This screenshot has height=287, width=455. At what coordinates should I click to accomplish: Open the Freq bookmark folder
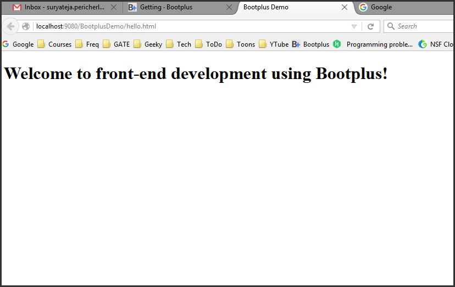coord(87,44)
